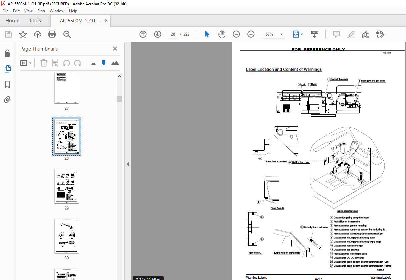
Task: Share the file using the cloud upload icon
Action: coord(37,34)
